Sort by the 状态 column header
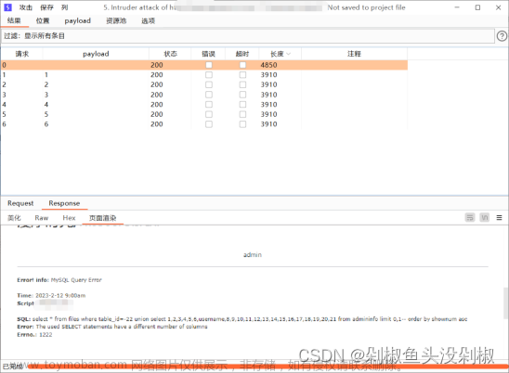509x373 pixels. click(x=170, y=54)
